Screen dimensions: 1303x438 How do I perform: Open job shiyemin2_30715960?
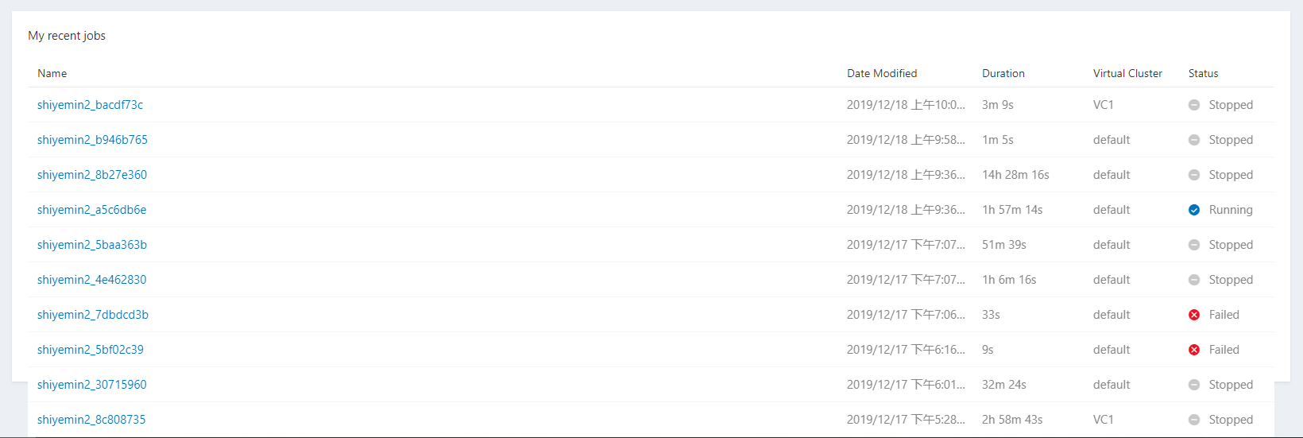point(91,385)
